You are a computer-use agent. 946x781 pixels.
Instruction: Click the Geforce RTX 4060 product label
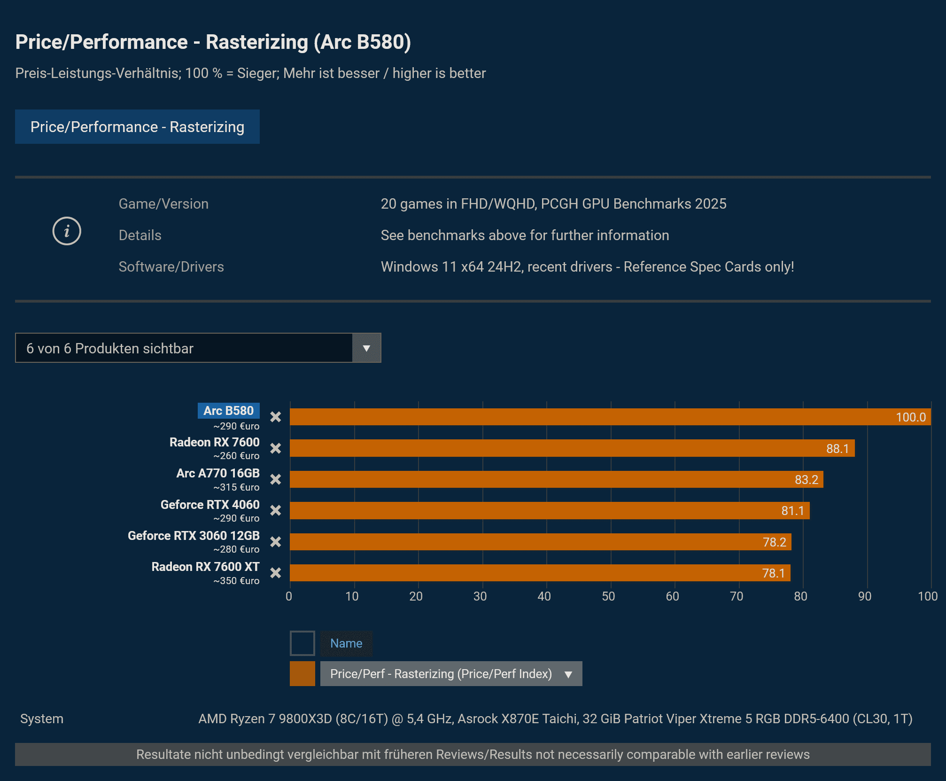[x=209, y=505]
